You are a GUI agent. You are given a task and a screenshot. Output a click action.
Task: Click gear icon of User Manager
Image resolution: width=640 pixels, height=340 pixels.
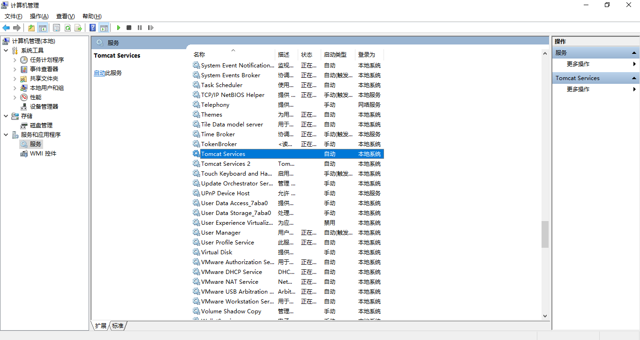pyautogui.click(x=196, y=232)
